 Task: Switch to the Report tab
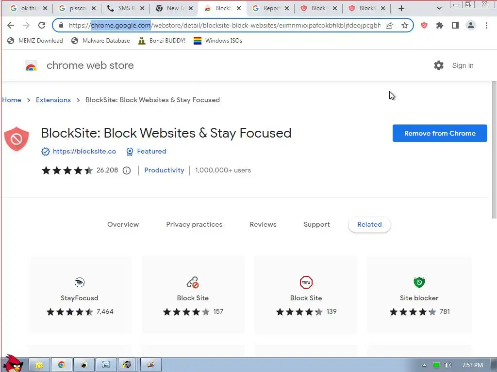click(271, 8)
